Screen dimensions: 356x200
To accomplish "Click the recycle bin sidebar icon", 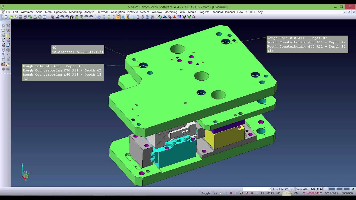I will pos(3,59).
